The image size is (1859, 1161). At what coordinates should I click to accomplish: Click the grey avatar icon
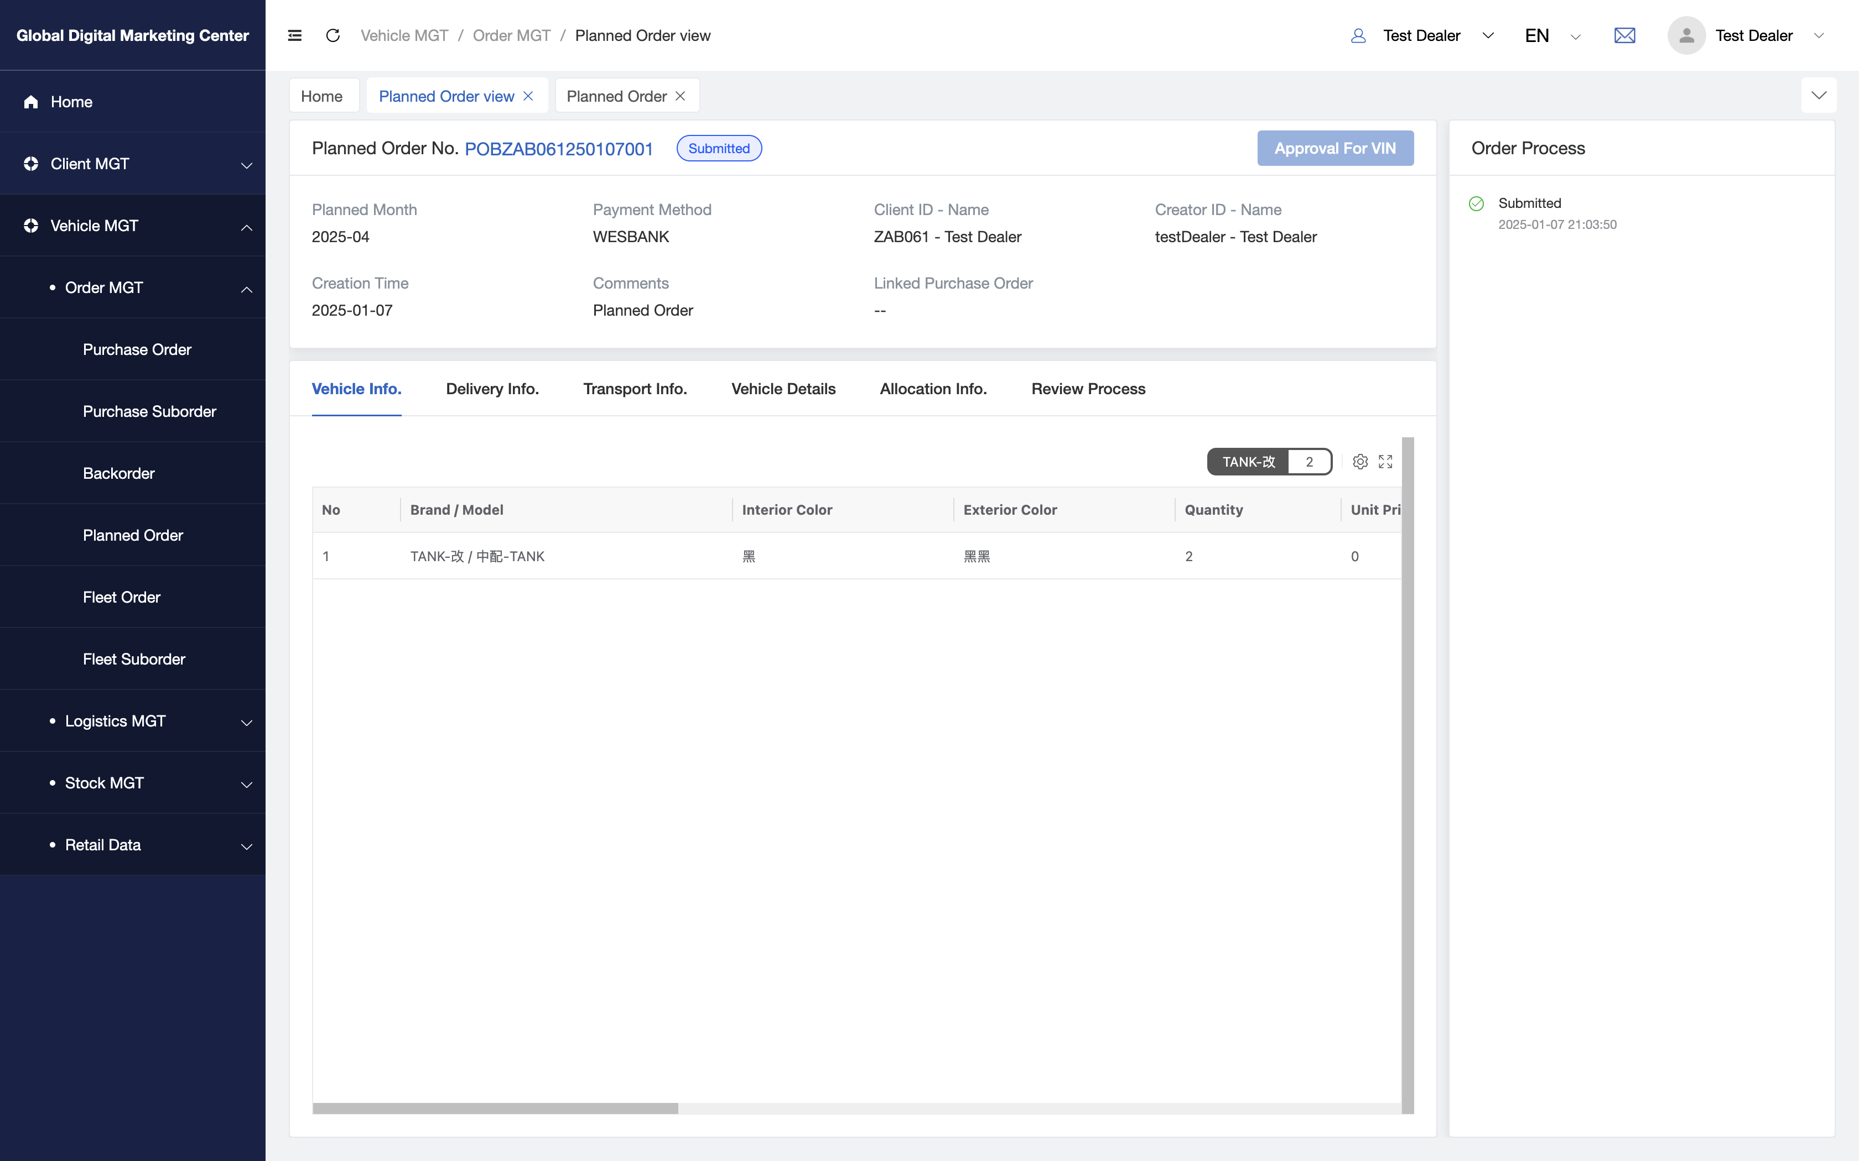tap(1686, 35)
